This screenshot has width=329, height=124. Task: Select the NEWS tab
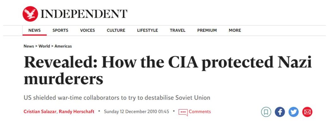(35, 31)
